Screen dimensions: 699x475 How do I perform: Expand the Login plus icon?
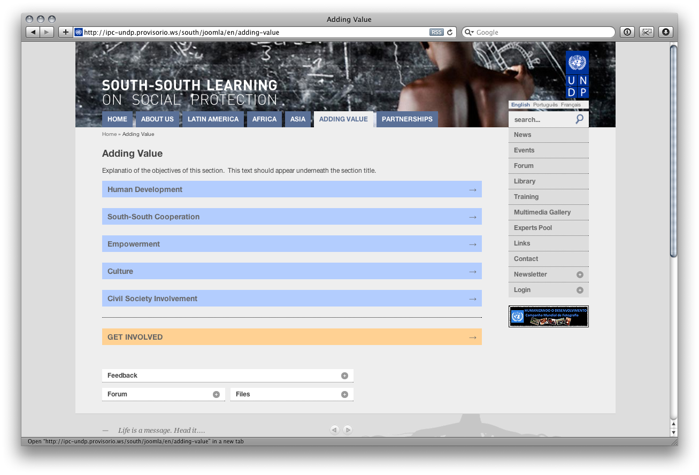[x=580, y=290]
